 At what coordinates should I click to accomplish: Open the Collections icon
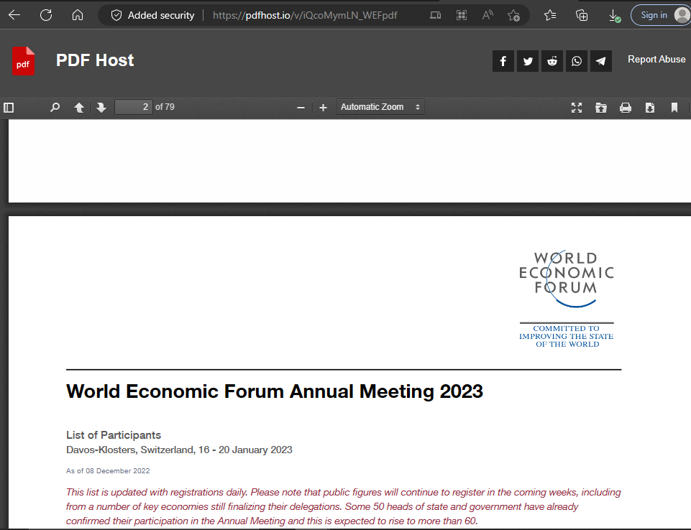pyautogui.click(x=582, y=15)
